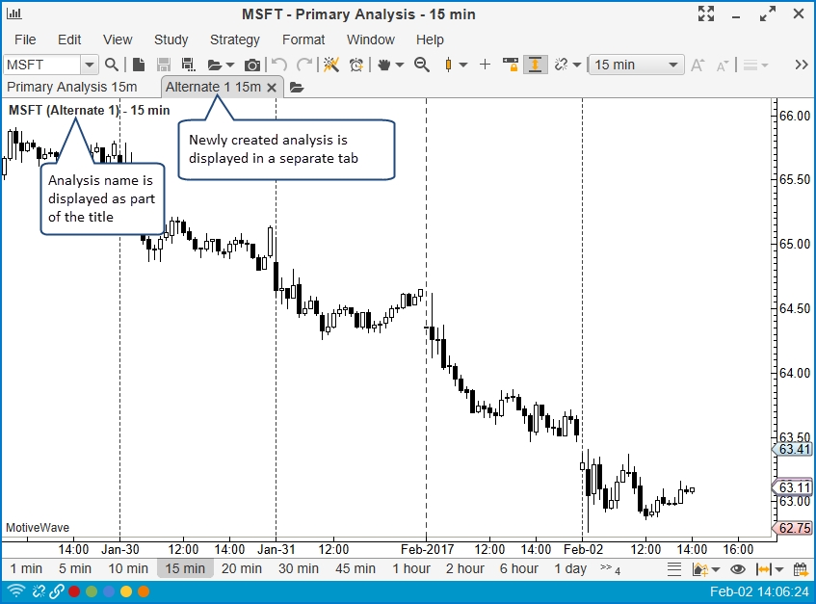
Task: Redo the last action
Action: (303, 65)
